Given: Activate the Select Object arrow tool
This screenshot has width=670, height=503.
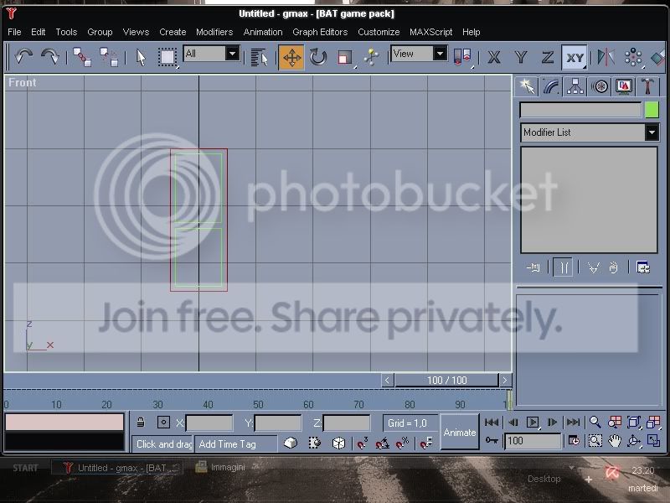Looking at the screenshot, I should pos(141,57).
